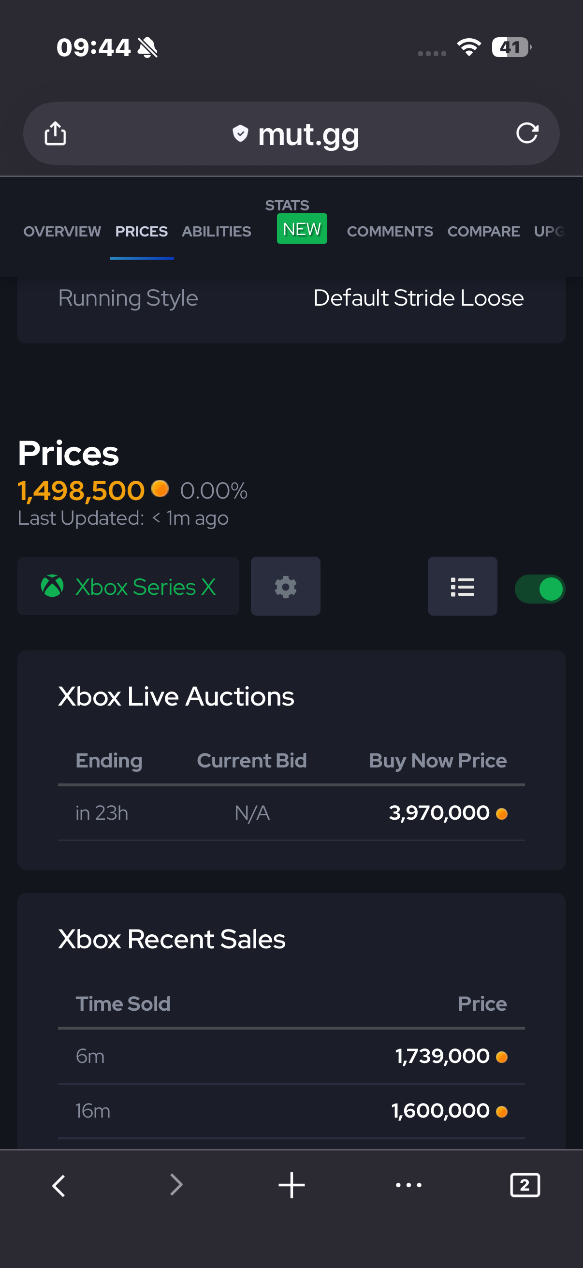Open price settings gear icon
The width and height of the screenshot is (583, 1268).
285,586
